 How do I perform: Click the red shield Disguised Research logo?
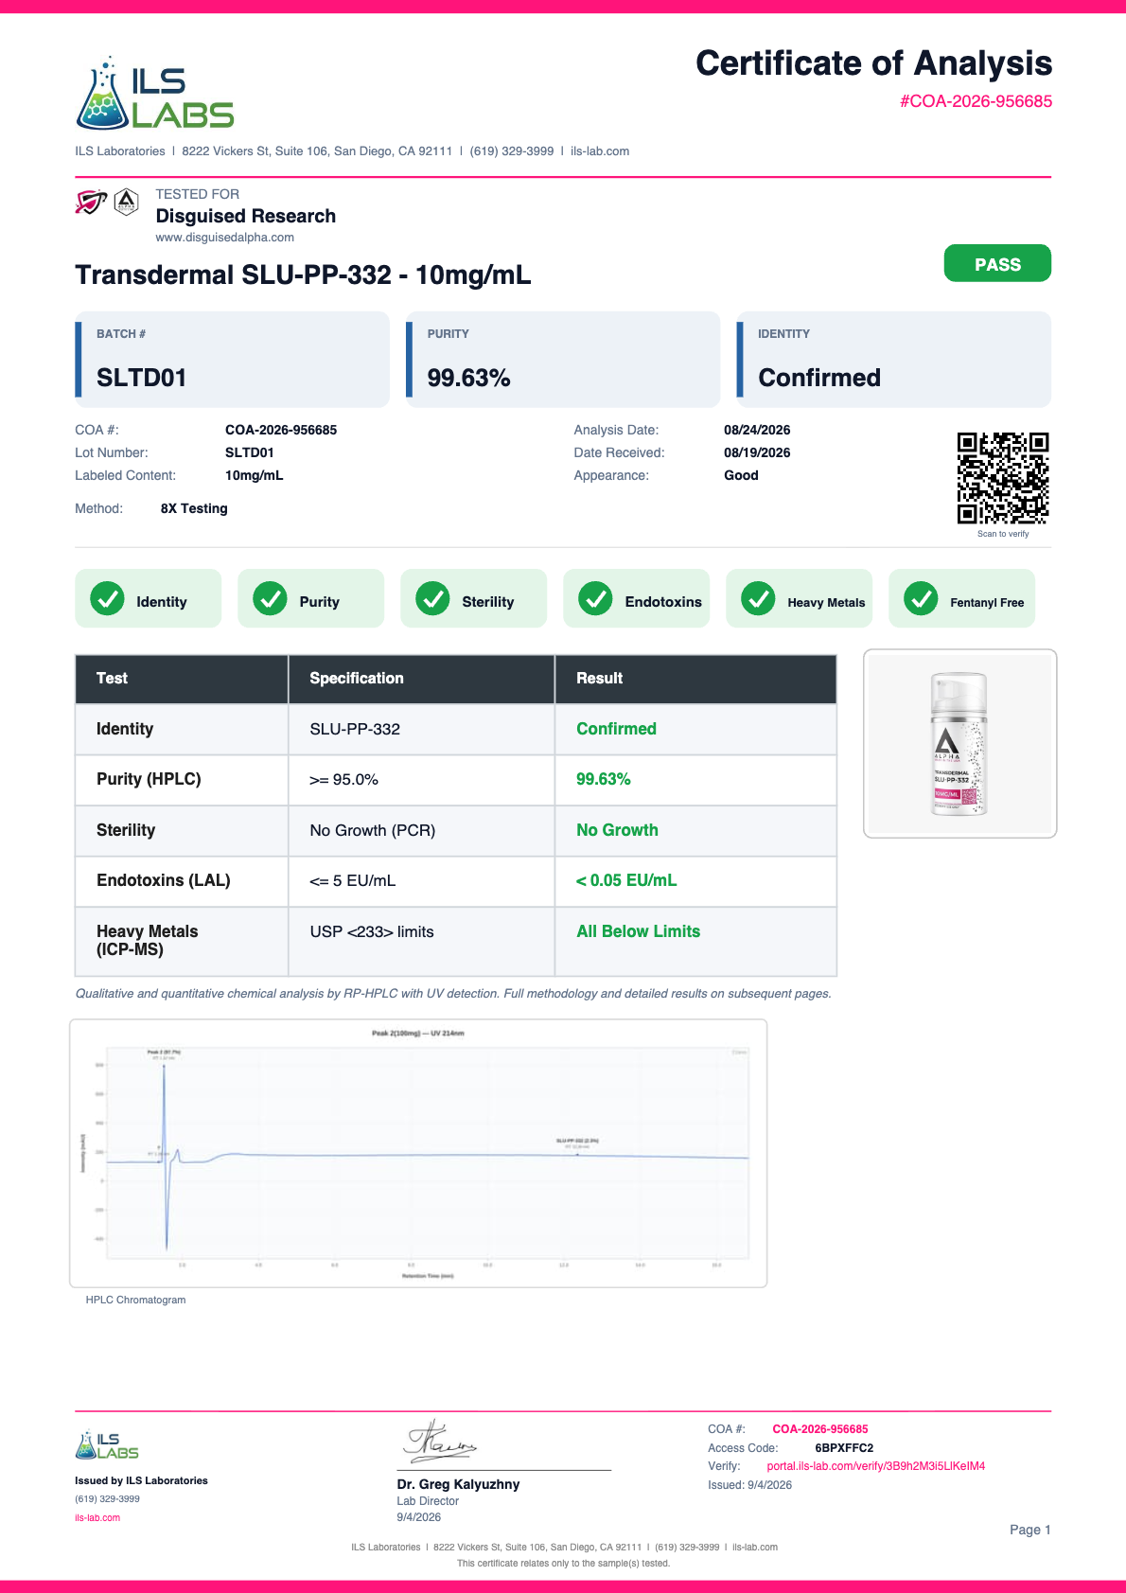pyautogui.click(x=91, y=202)
